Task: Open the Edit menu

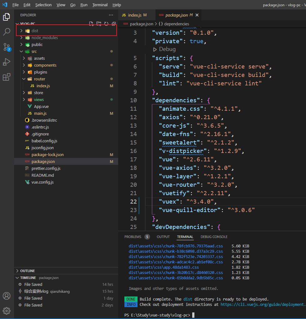Action: pyautogui.click(x=27, y=5)
